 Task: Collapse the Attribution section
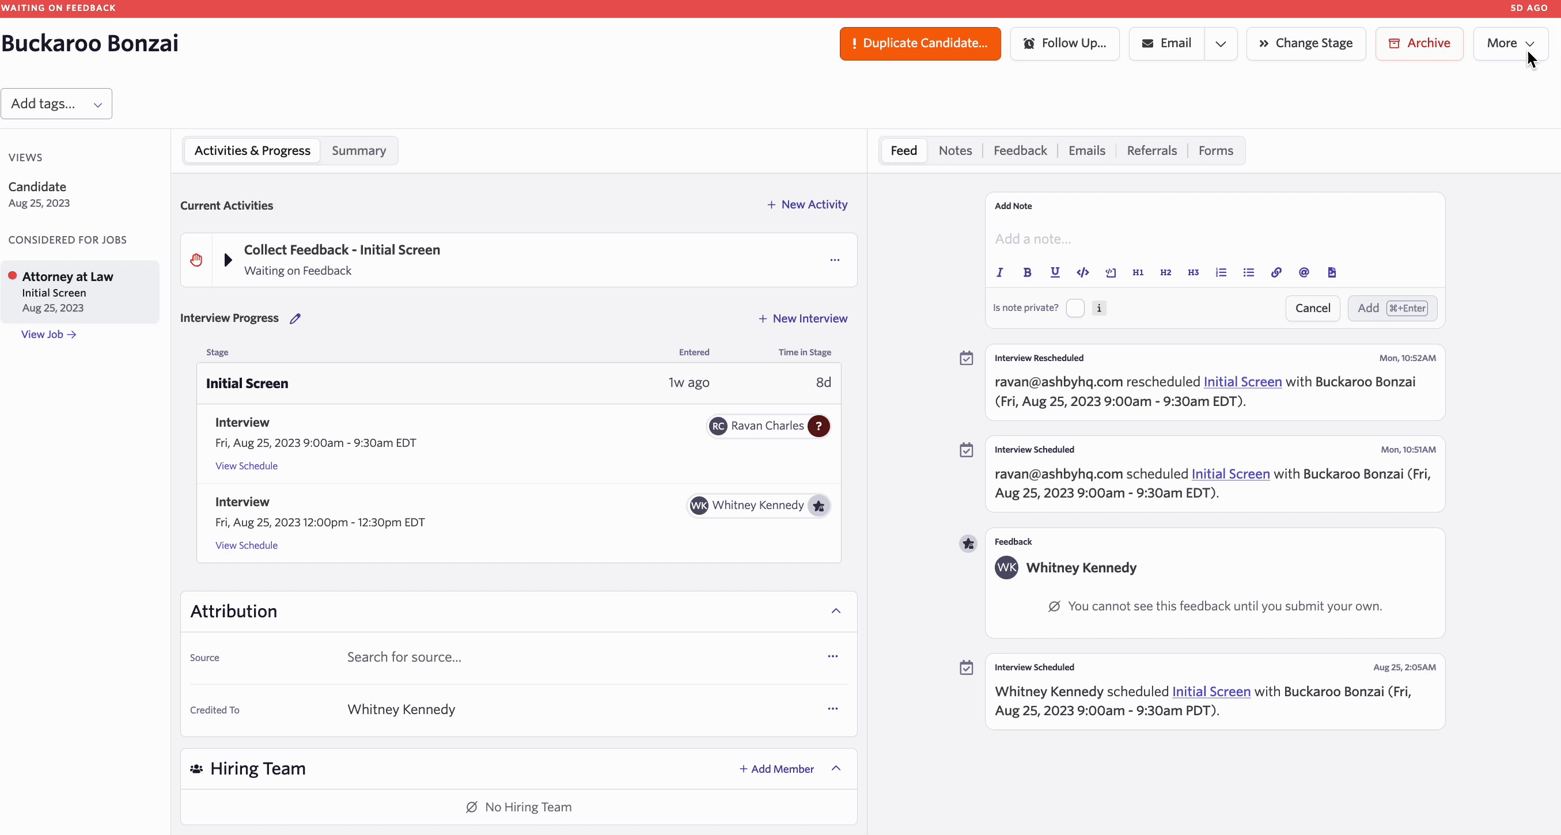click(836, 611)
